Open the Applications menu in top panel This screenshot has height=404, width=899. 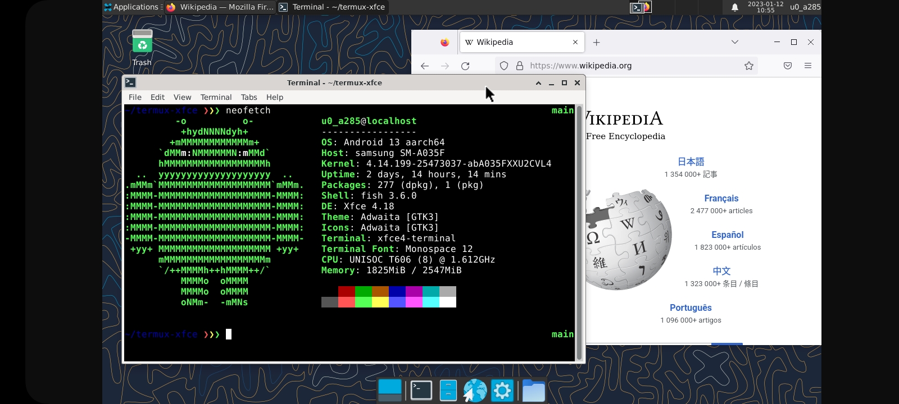[133, 7]
